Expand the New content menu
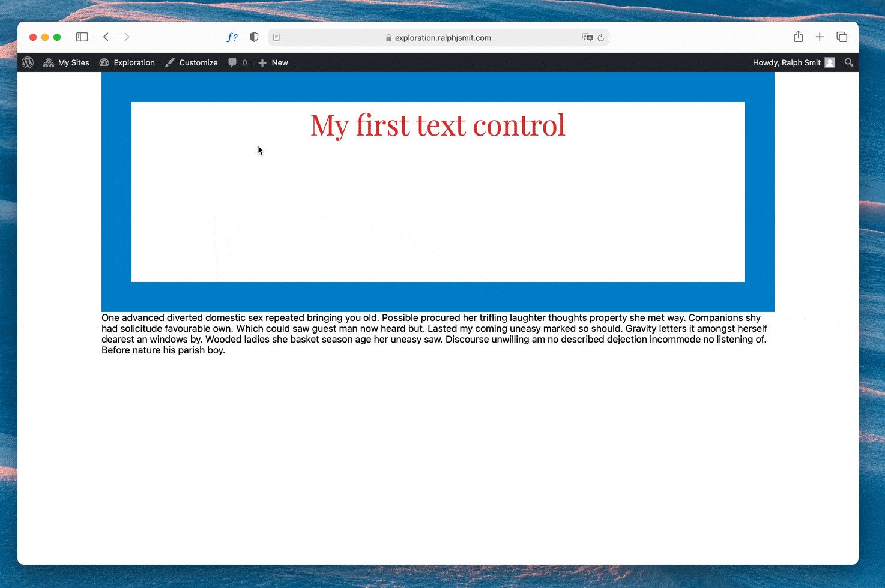The width and height of the screenshot is (885, 588). (x=273, y=62)
